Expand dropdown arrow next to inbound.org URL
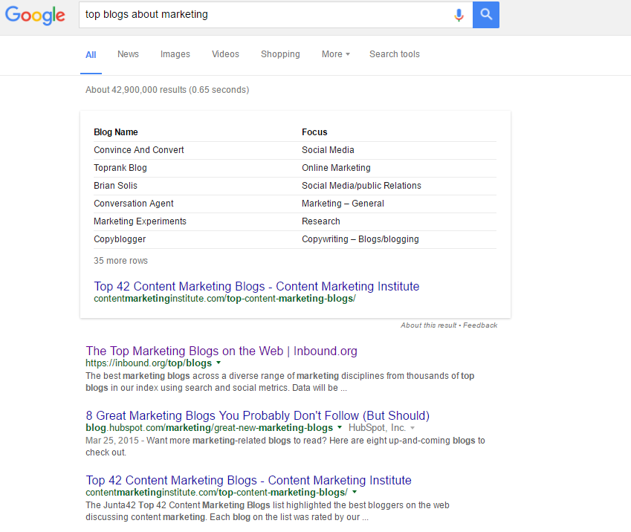Screen dimensions: 631x532 pos(219,363)
